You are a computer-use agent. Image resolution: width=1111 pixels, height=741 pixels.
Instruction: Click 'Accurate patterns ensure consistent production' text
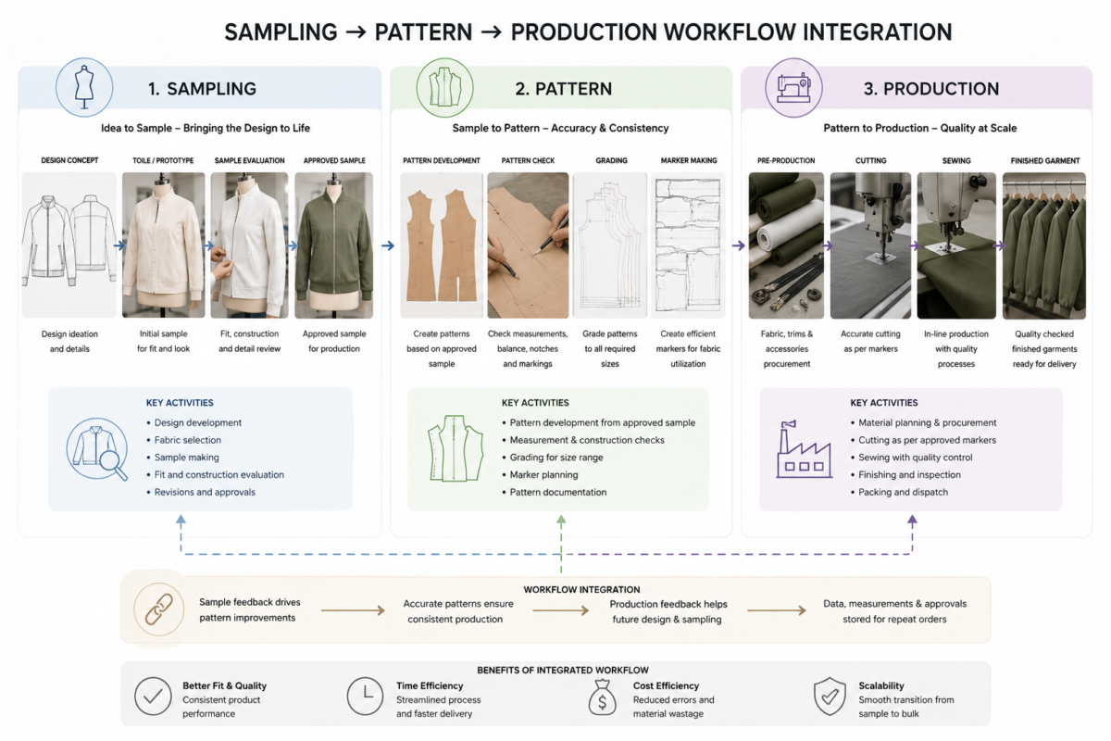tap(458, 611)
